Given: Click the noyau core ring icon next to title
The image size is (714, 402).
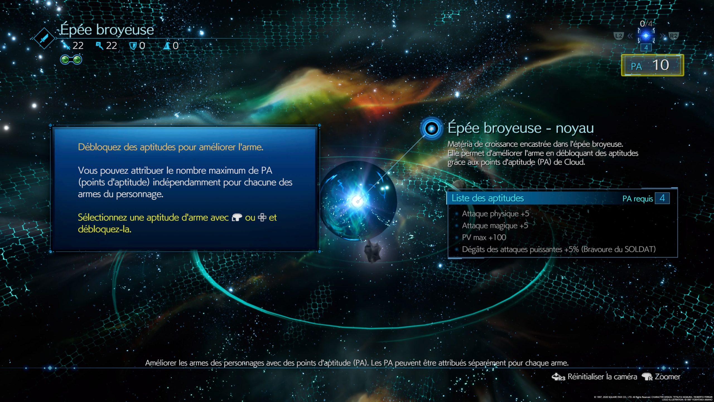Looking at the screenshot, I should pos(431,128).
